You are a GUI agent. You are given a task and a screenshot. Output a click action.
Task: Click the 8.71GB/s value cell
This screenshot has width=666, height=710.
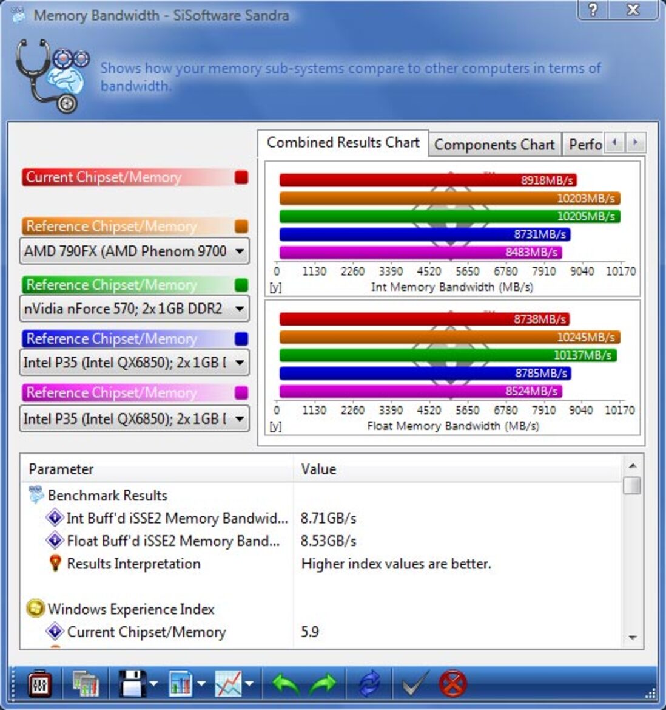coord(328,517)
